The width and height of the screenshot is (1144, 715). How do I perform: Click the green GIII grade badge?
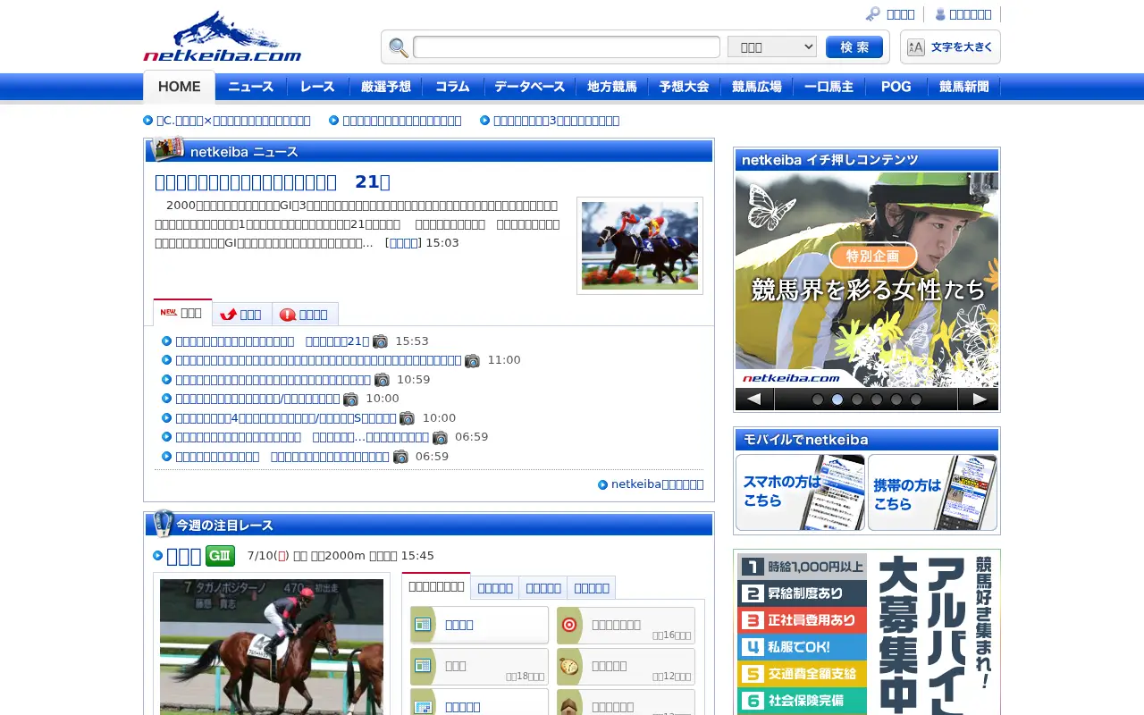click(x=220, y=556)
